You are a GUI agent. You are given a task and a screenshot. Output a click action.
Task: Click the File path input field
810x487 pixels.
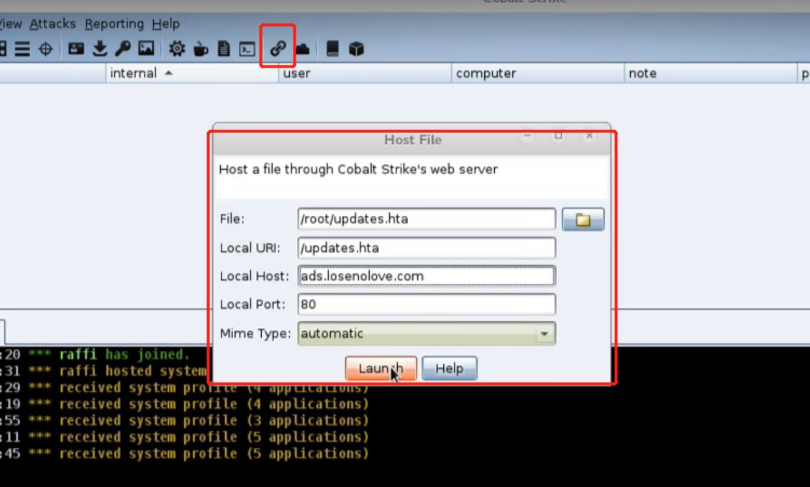427,219
